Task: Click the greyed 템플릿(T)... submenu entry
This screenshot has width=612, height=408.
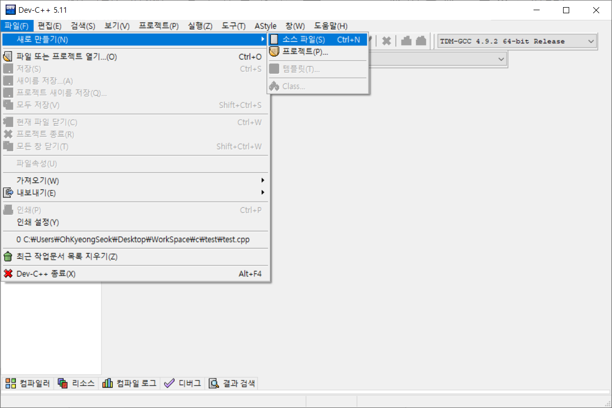Action: (x=317, y=69)
